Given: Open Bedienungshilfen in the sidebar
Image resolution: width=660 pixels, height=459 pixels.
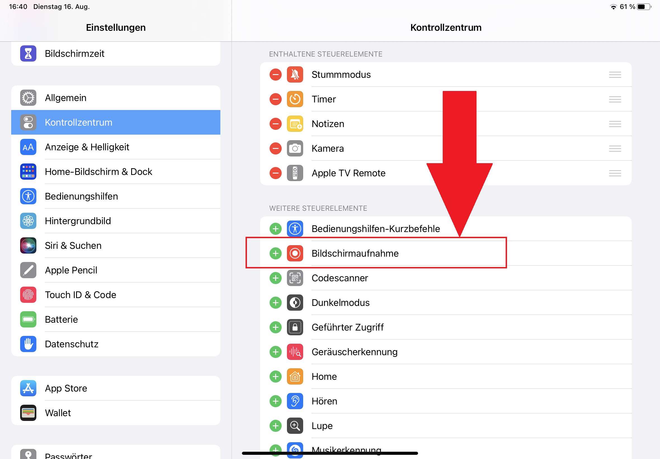Looking at the screenshot, I should pyautogui.click(x=116, y=196).
